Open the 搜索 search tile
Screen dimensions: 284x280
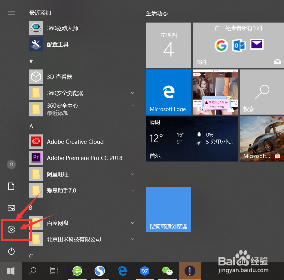click(x=262, y=92)
